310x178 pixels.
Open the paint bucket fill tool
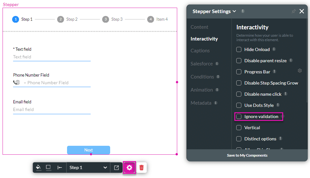(x=39, y=167)
